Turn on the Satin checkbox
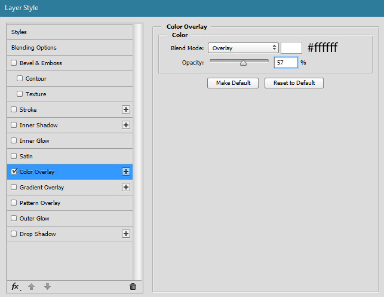The height and width of the screenshot is (297, 384). tap(14, 156)
